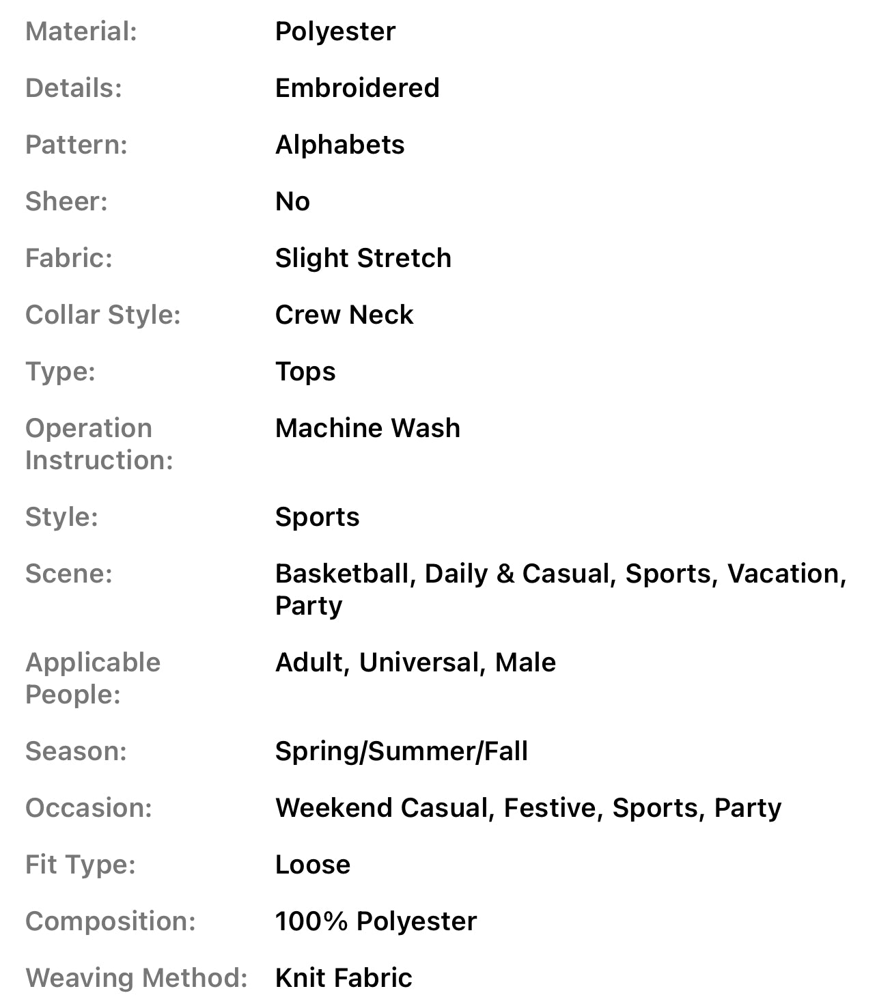The width and height of the screenshot is (877, 1004).
Task: Click the Knit Fabric weaving value
Action: tap(344, 978)
